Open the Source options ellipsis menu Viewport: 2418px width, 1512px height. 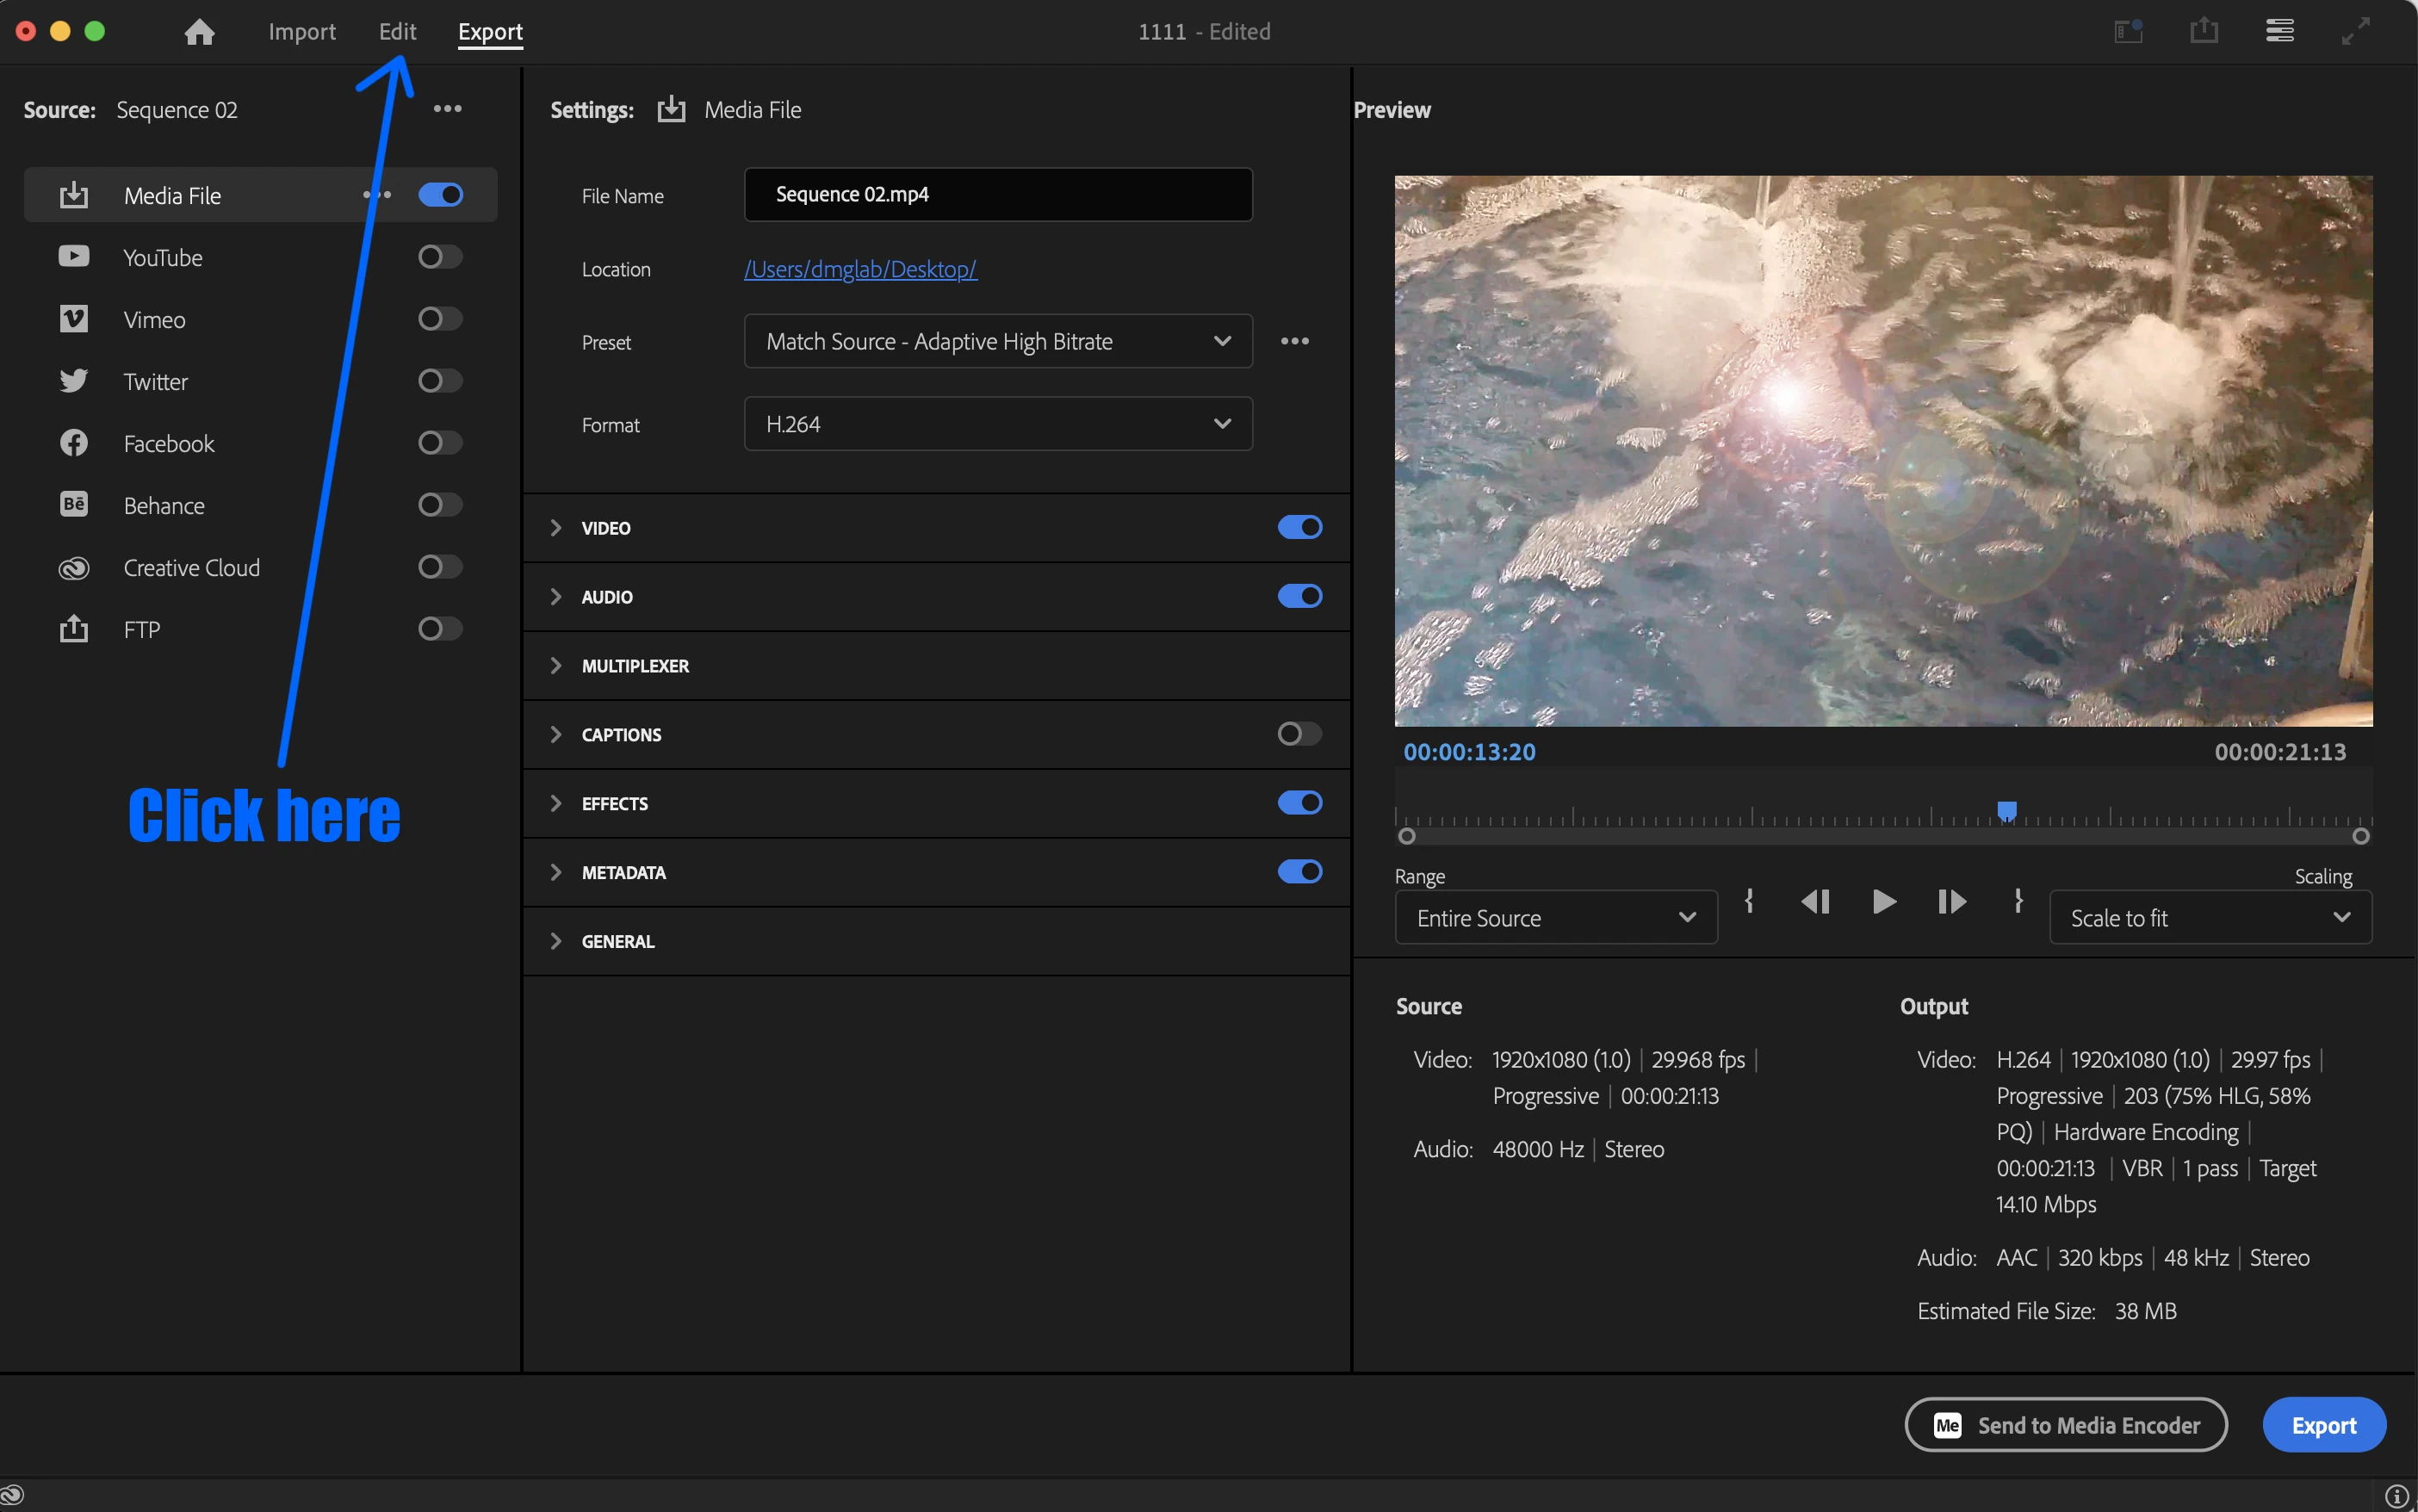point(447,109)
